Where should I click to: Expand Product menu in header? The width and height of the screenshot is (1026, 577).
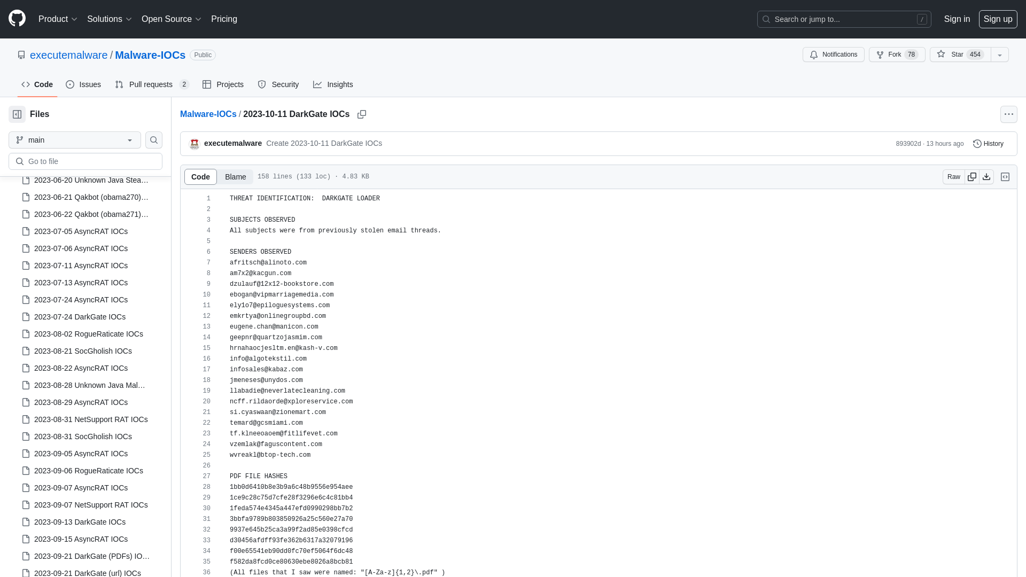point(58,19)
